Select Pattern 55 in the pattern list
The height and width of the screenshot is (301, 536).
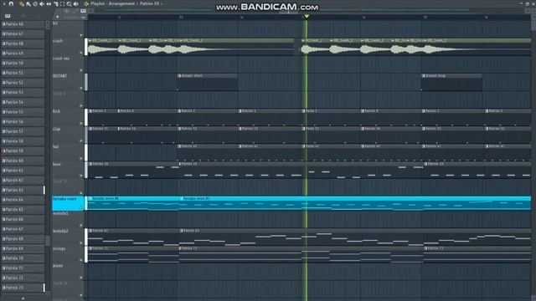click(x=23, y=112)
